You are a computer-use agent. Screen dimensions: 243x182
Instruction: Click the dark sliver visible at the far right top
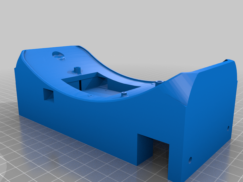coord(226,61)
